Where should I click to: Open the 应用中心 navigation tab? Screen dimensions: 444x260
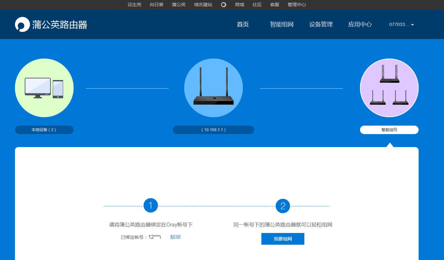coord(360,24)
